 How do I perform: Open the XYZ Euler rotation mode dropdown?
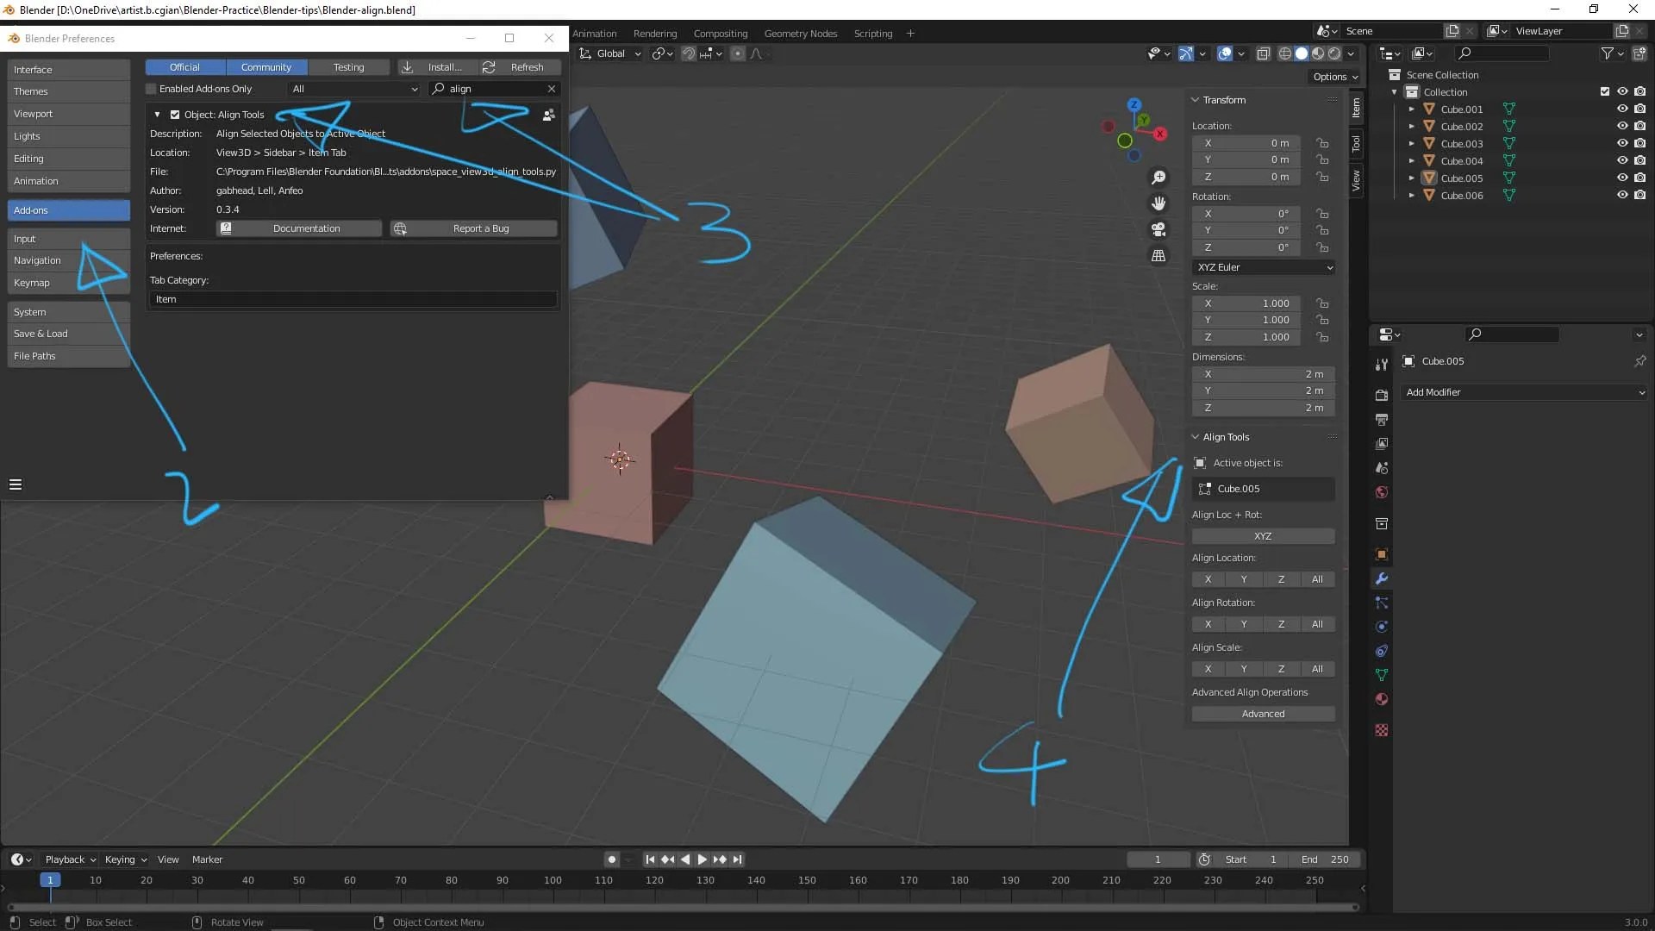1264,267
